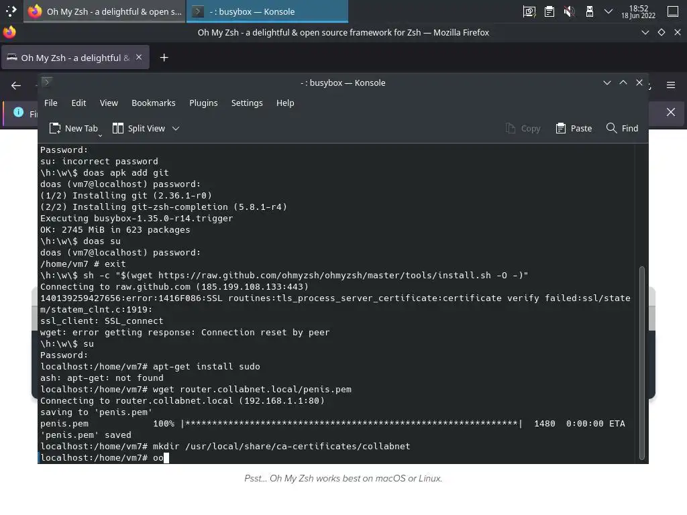The width and height of the screenshot is (687, 515).
Task: Click Split View toolbar button
Action: click(139, 128)
